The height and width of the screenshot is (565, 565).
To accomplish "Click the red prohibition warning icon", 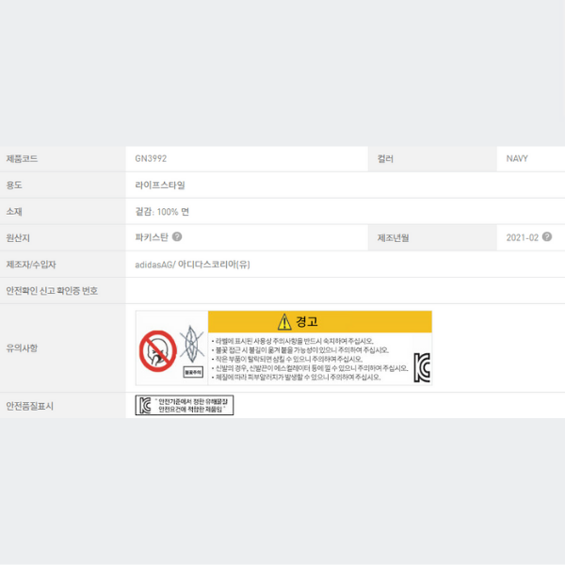I will [157, 351].
